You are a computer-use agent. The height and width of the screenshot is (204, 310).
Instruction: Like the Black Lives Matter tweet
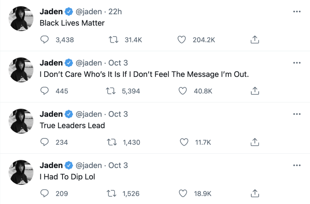[x=181, y=40]
